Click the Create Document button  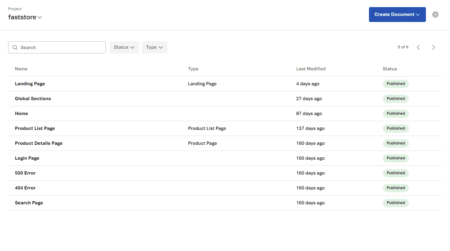[397, 15]
